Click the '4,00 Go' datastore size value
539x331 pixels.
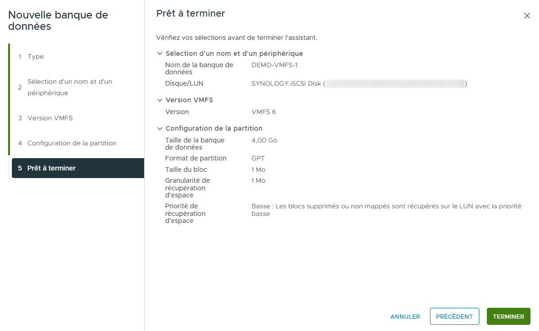click(x=264, y=140)
